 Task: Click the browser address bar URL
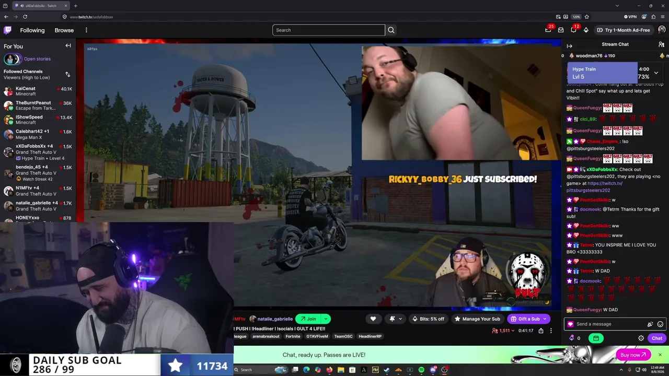(91, 17)
